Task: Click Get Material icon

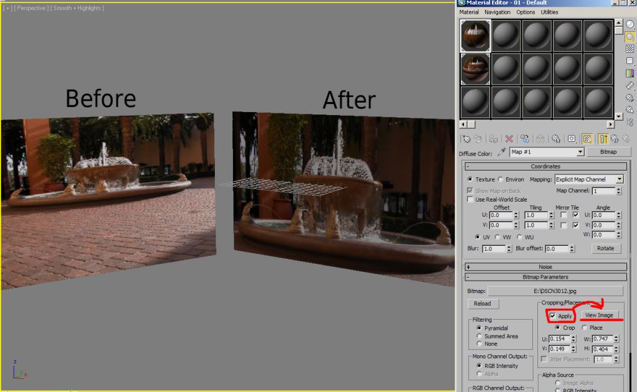Action: pyautogui.click(x=466, y=139)
